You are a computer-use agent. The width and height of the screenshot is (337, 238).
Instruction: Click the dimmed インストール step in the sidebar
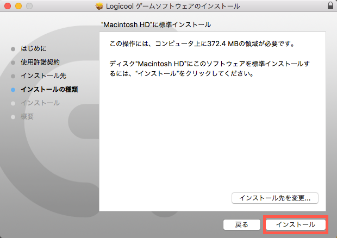point(40,103)
